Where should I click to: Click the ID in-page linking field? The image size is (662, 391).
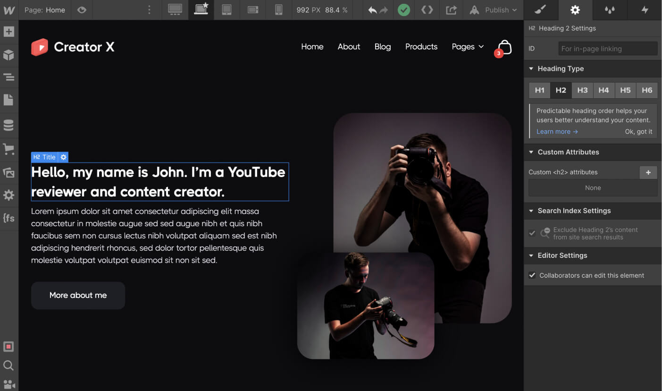click(x=607, y=49)
